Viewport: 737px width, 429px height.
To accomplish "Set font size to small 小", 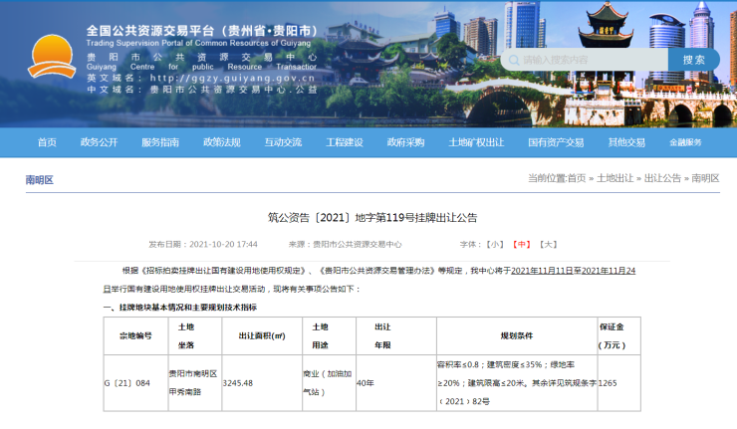I will click(x=495, y=244).
